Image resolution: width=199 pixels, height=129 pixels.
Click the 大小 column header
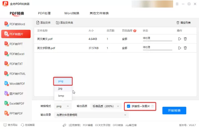(91, 30)
